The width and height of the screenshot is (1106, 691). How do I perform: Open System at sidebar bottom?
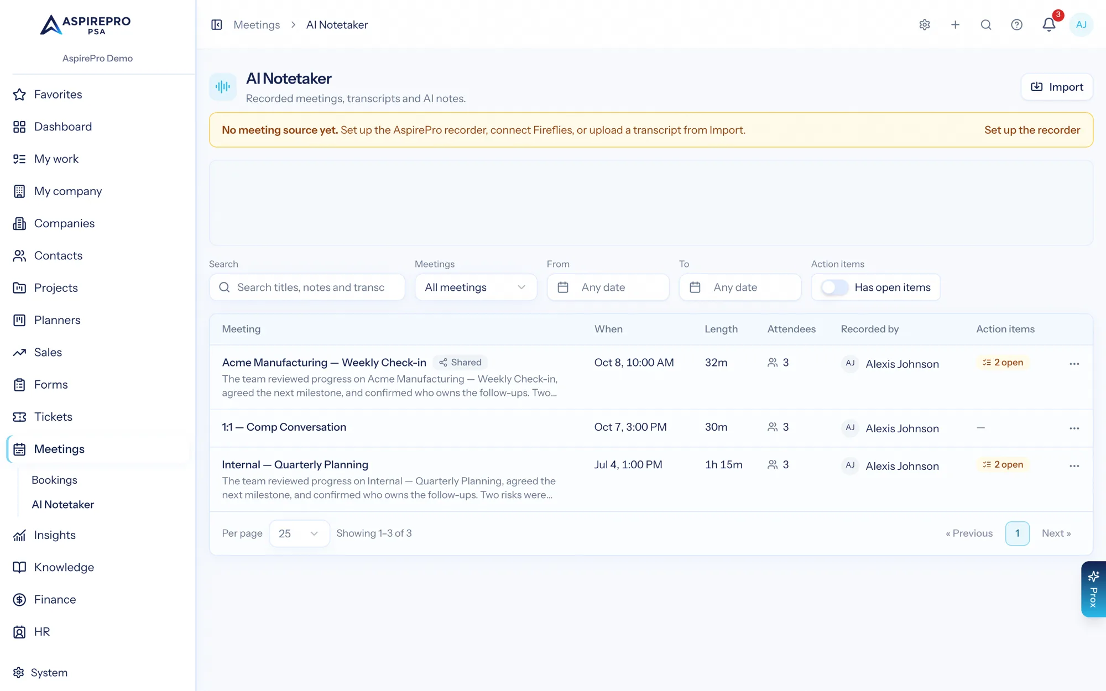40,673
